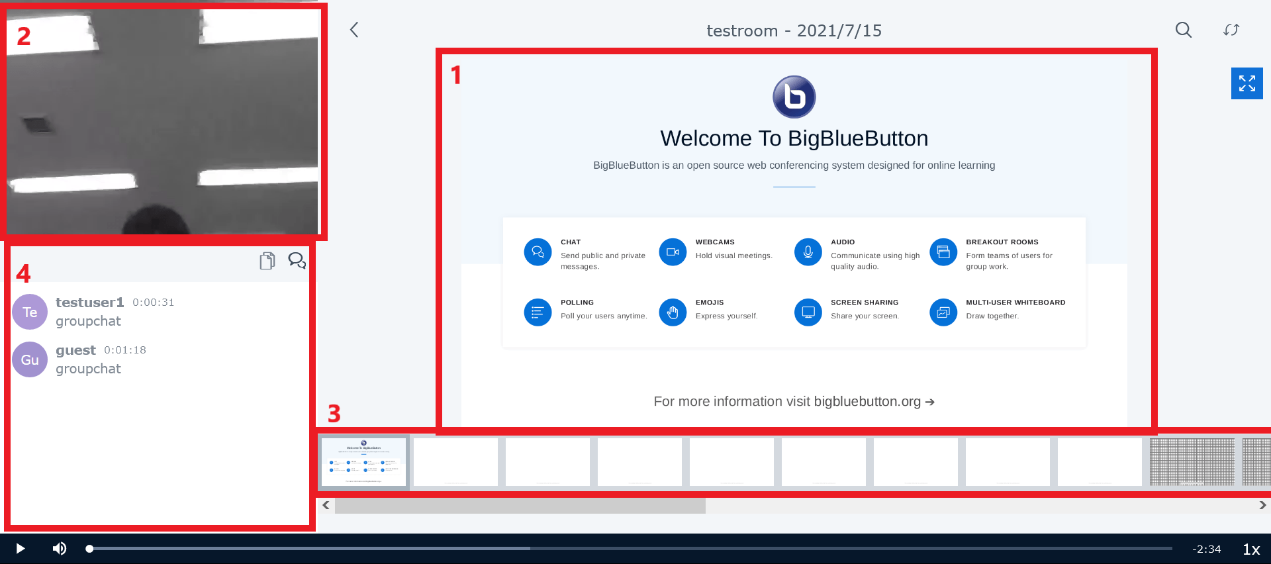Select the seventh slide thumbnail
Viewport: 1271px width, 564px height.
click(916, 462)
